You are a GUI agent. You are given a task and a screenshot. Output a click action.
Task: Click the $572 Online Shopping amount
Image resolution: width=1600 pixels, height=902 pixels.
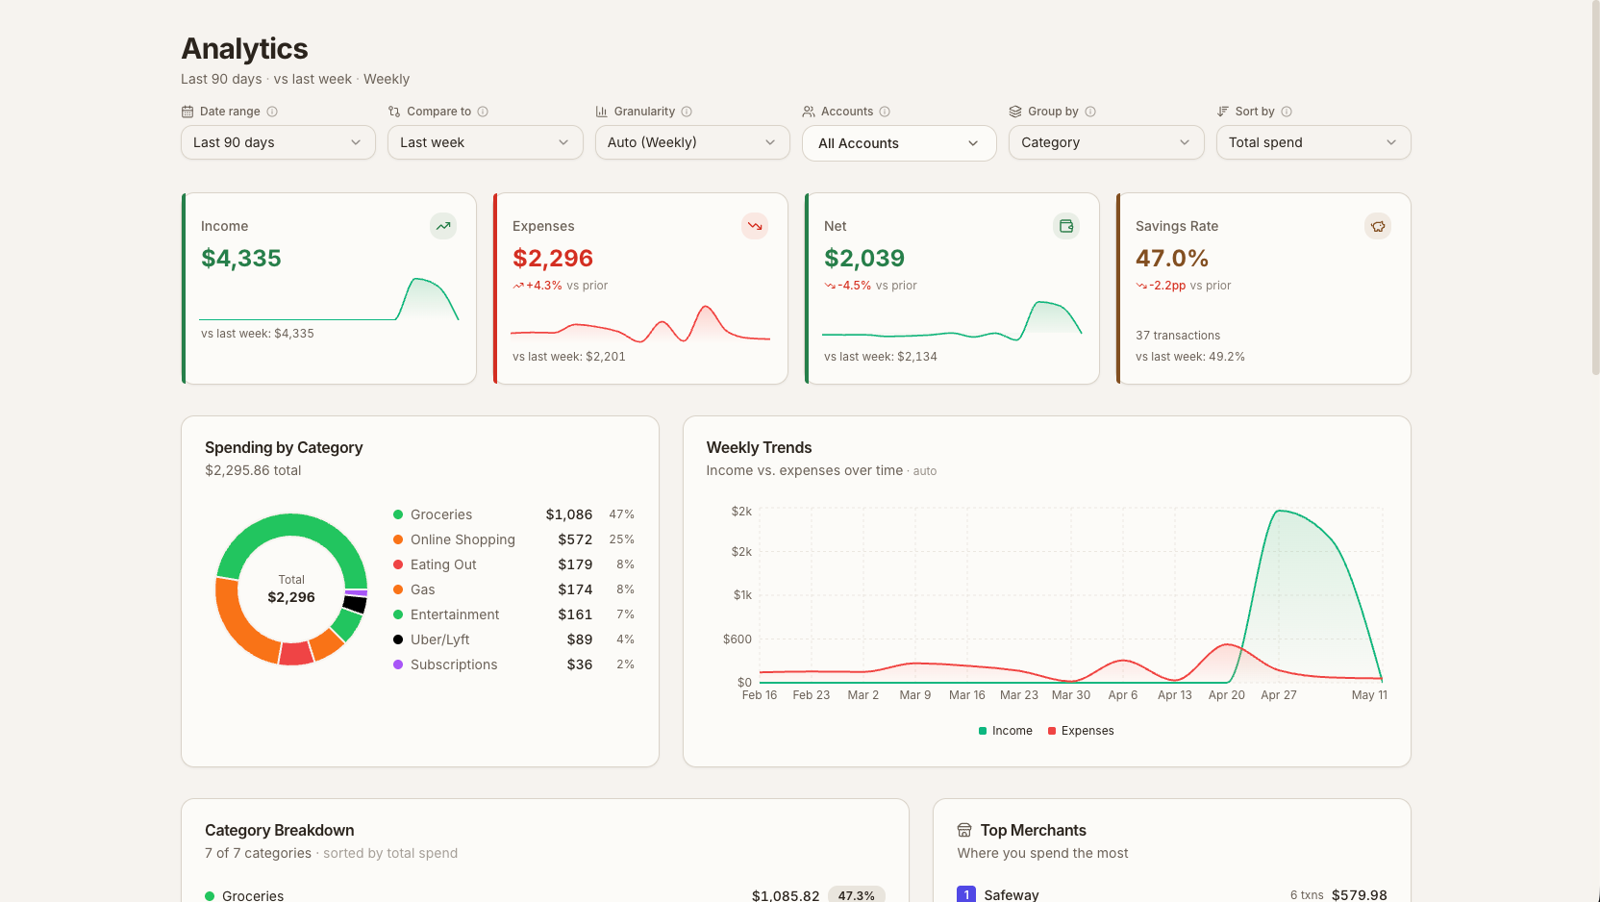pos(575,539)
